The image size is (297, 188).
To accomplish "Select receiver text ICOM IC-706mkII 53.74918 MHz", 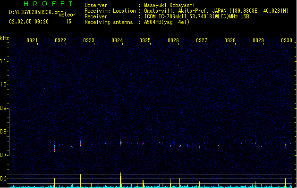I will click(196, 16).
